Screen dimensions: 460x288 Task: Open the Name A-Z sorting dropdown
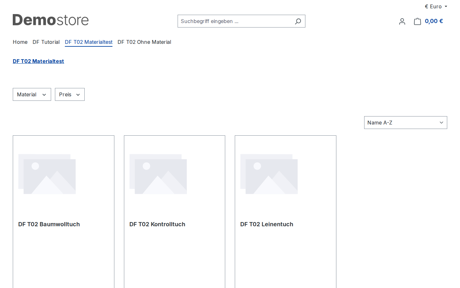click(406, 123)
